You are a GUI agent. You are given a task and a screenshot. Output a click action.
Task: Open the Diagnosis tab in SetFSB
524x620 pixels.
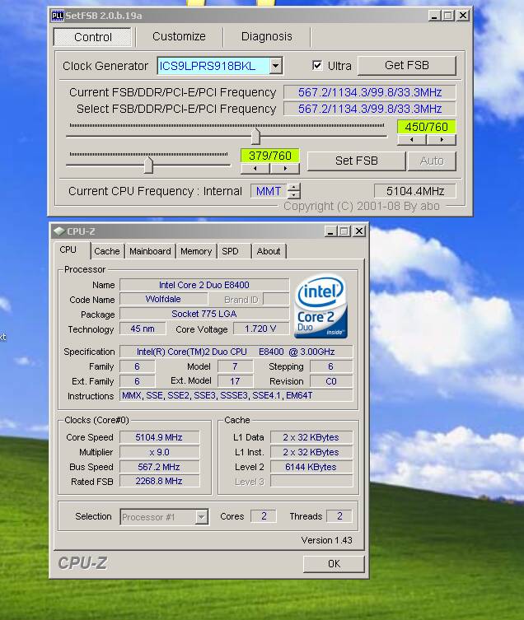pos(266,36)
